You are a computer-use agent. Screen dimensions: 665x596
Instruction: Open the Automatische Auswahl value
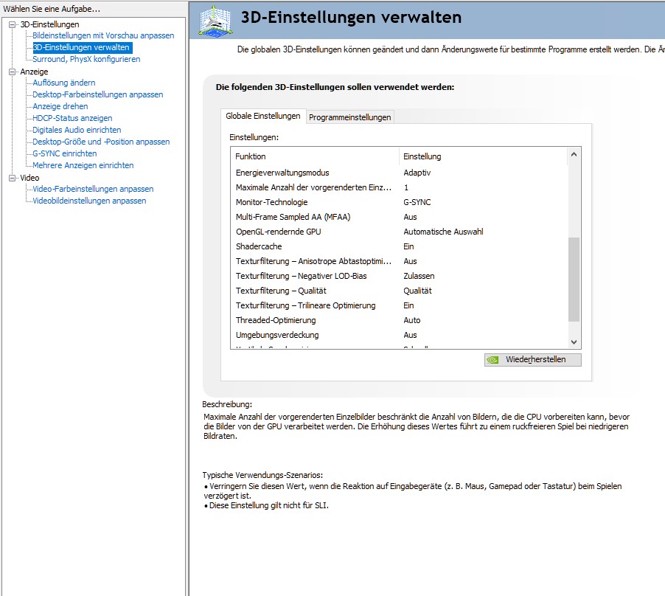click(443, 232)
